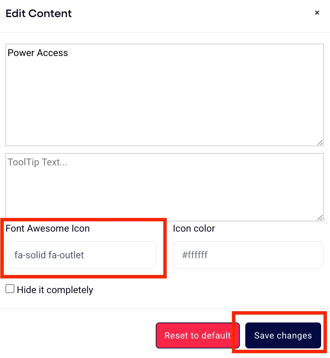Click the Power Access text area
Image resolution: width=330 pixels, height=358 pixels.
(165, 95)
